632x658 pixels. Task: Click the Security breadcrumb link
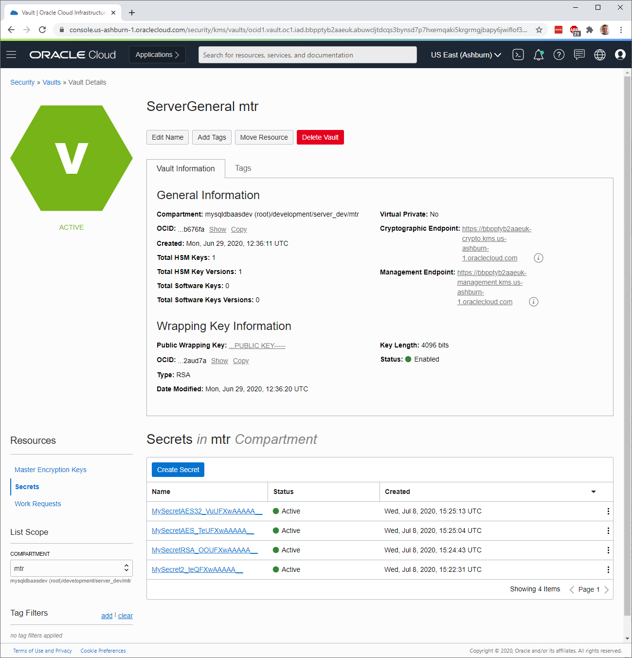22,82
